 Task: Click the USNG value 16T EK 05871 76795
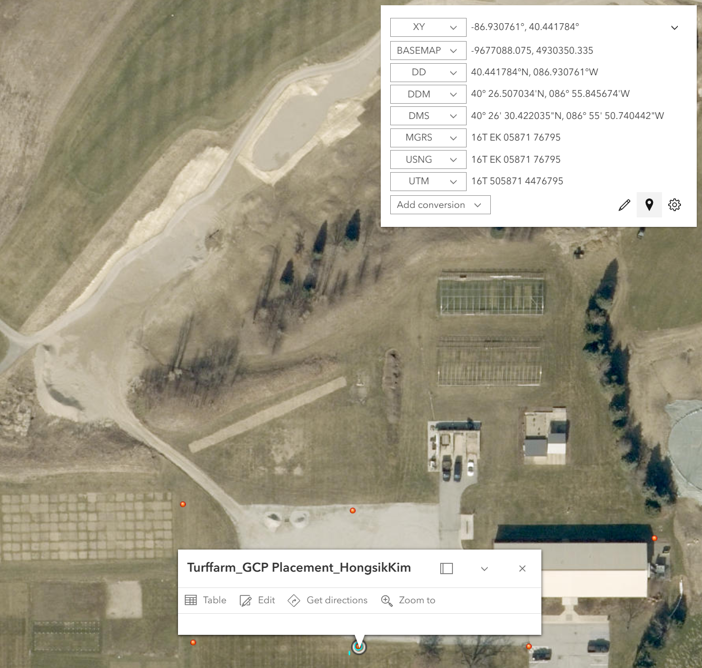516,159
